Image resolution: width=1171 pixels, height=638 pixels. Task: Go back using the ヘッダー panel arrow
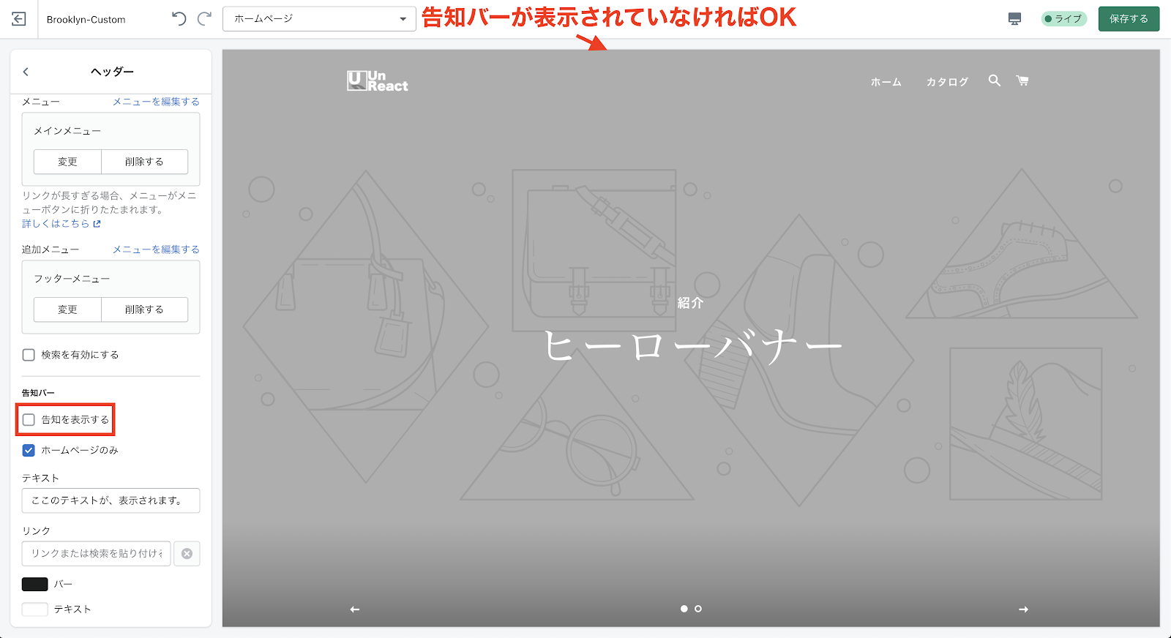tap(26, 72)
